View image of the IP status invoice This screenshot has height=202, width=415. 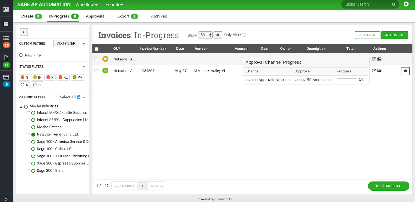(379, 59)
